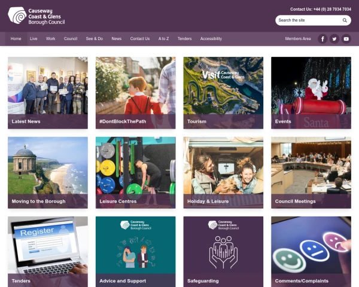Click the search magnifier icon

[x=345, y=20]
